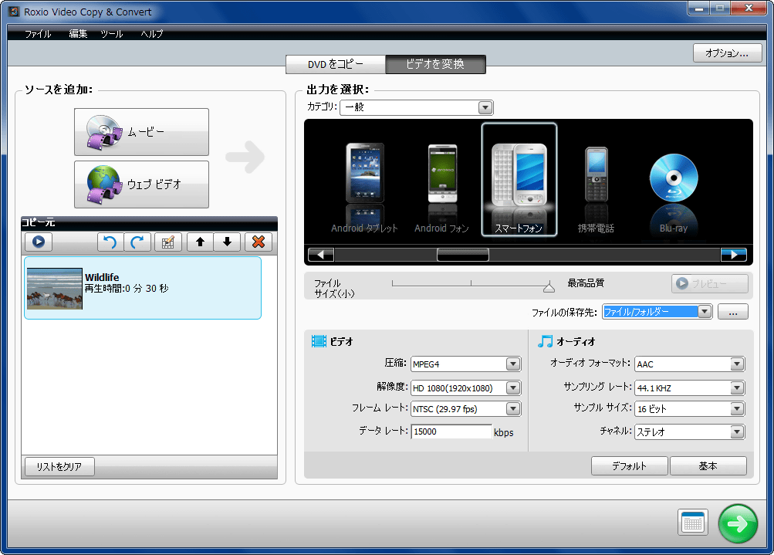Open the ヘルプ menu

tap(151, 33)
